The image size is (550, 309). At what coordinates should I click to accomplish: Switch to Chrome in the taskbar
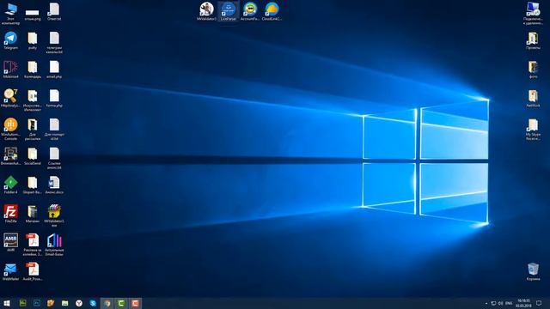(107, 303)
